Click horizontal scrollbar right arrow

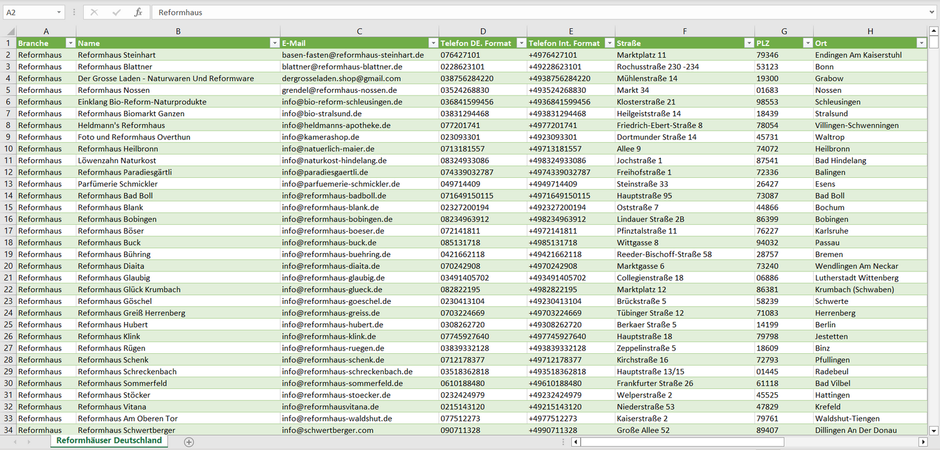(x=922, y=442)
